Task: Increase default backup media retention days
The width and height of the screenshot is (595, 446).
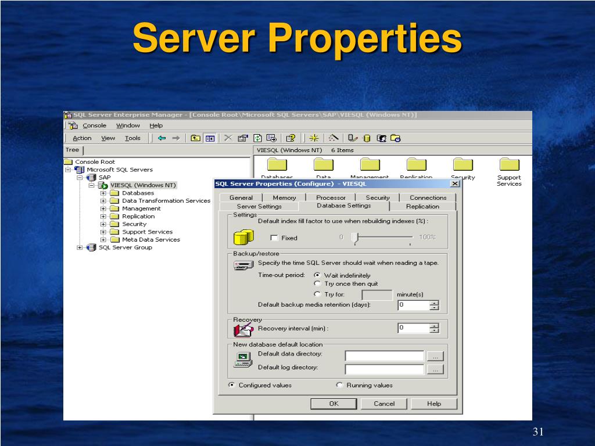Action: point(434,303)
